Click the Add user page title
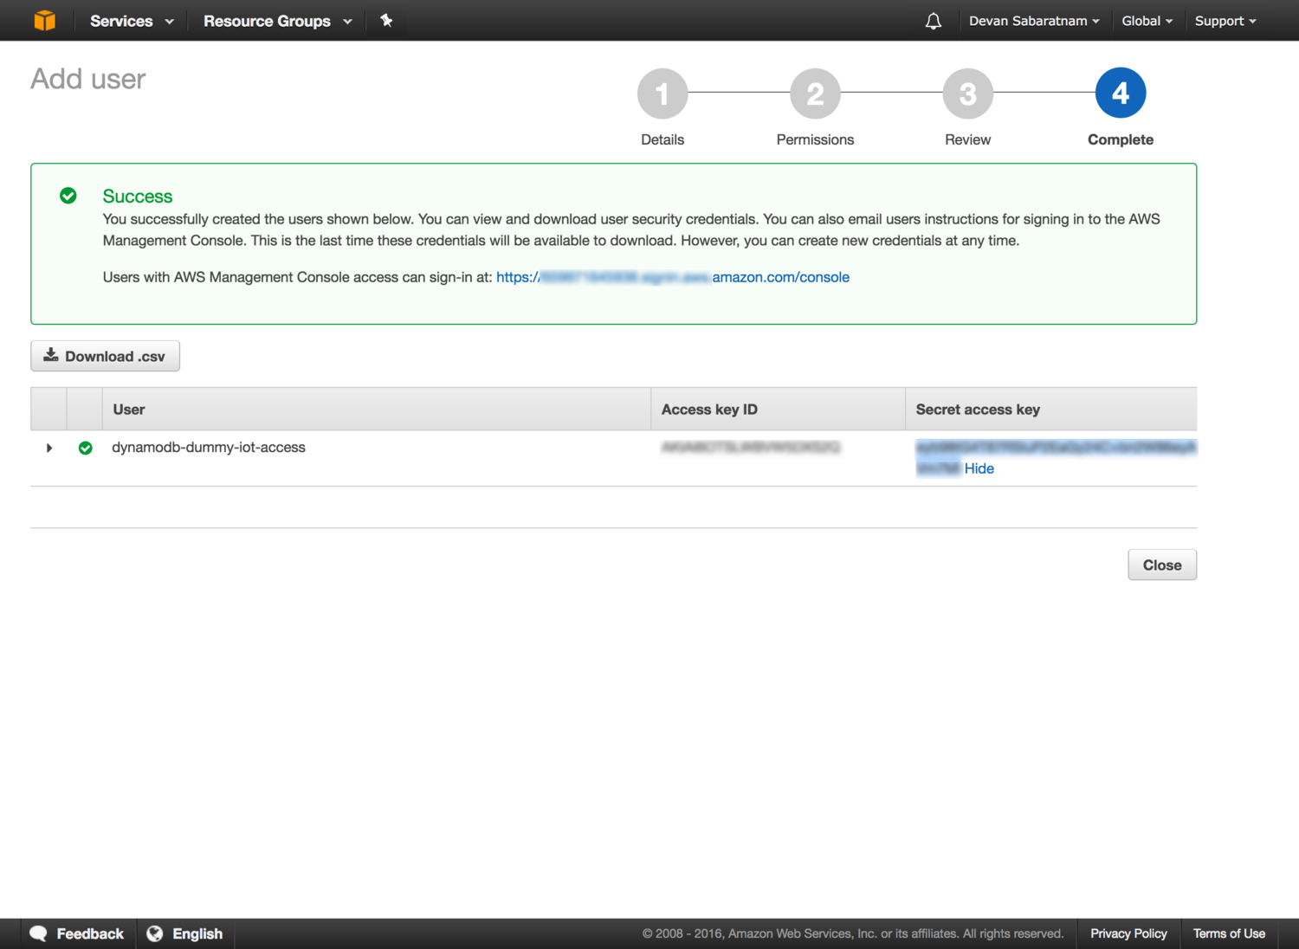 (x=88, y=79)
